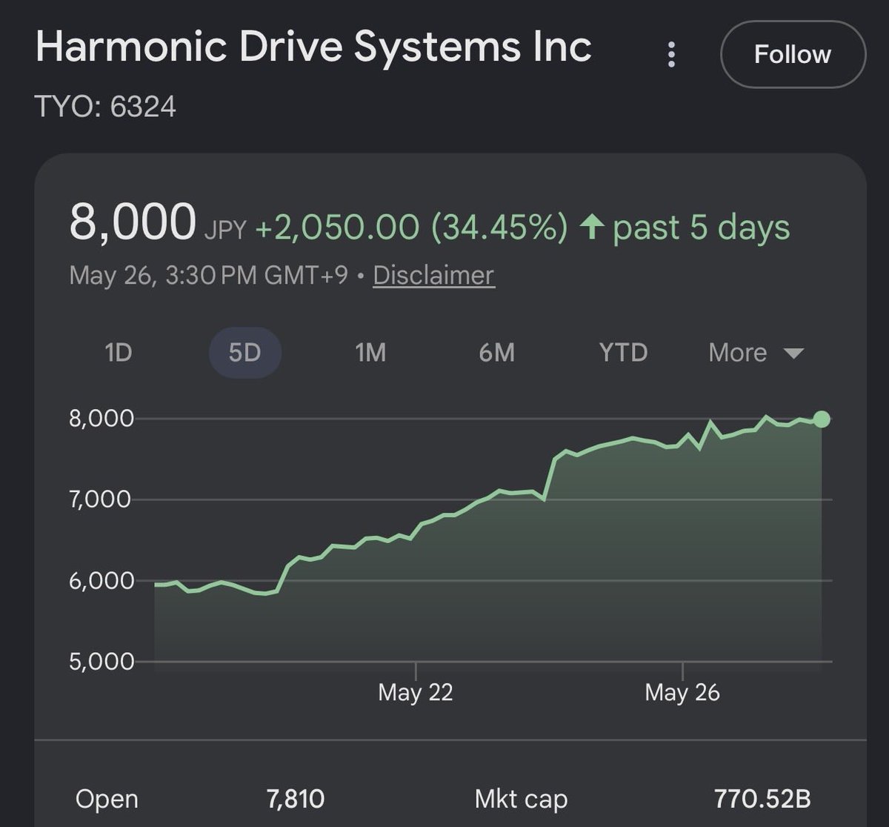Click the green up arrow indicator

(590, 227)
